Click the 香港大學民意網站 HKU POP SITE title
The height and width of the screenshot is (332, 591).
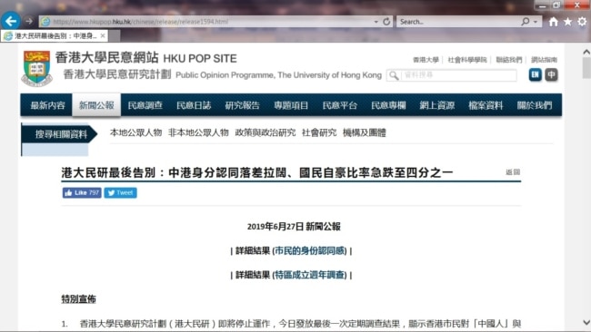point(145,58)
